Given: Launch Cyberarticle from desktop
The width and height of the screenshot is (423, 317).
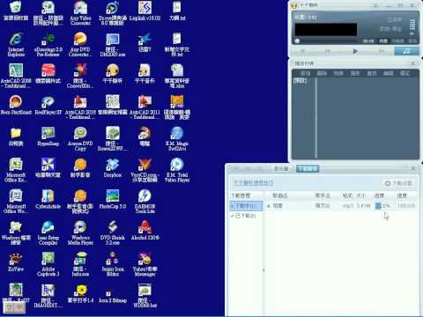Looking at the screenshot, I should click(48, 200).
